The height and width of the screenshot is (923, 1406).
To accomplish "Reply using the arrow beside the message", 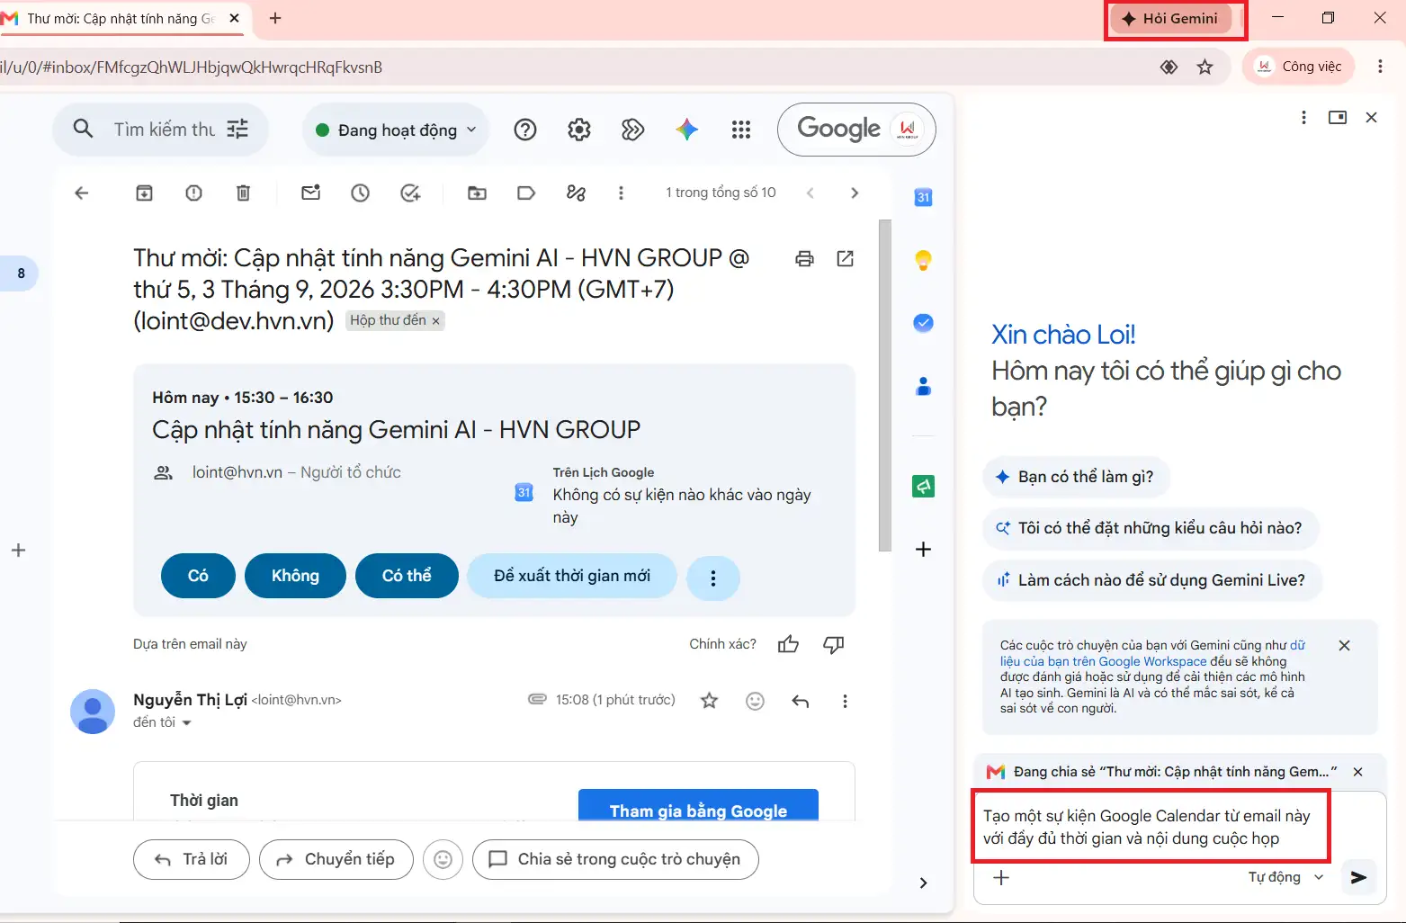I will tap(801, 701).
